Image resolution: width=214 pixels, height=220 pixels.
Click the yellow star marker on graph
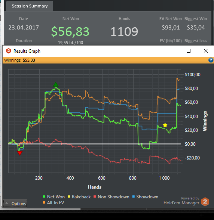click(165, 125)
